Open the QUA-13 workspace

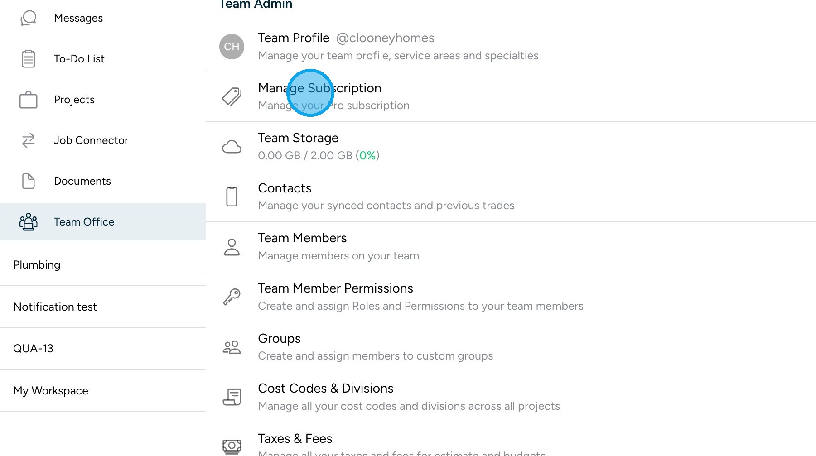coord(33,349)
